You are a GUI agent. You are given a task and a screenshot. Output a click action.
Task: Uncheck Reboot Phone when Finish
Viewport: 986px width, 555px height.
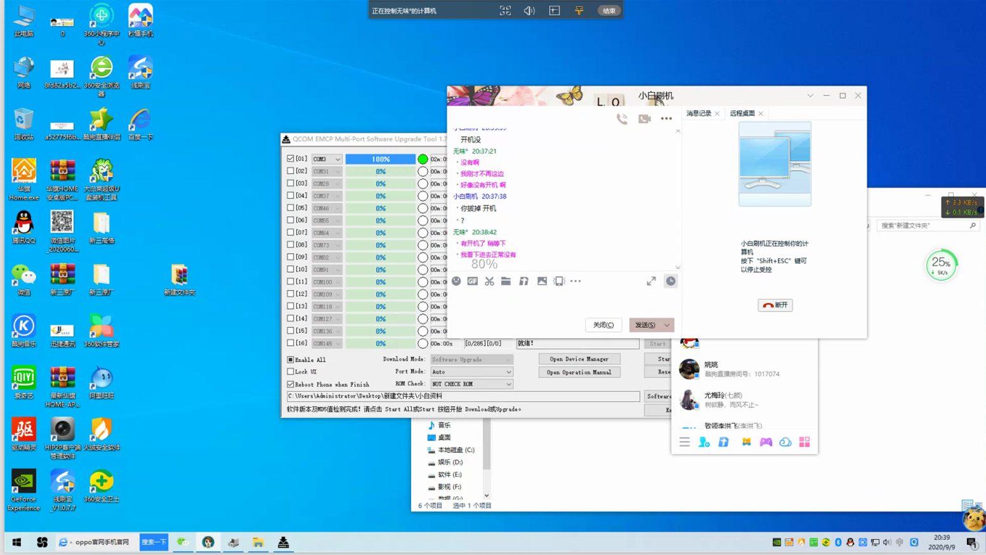291,384
